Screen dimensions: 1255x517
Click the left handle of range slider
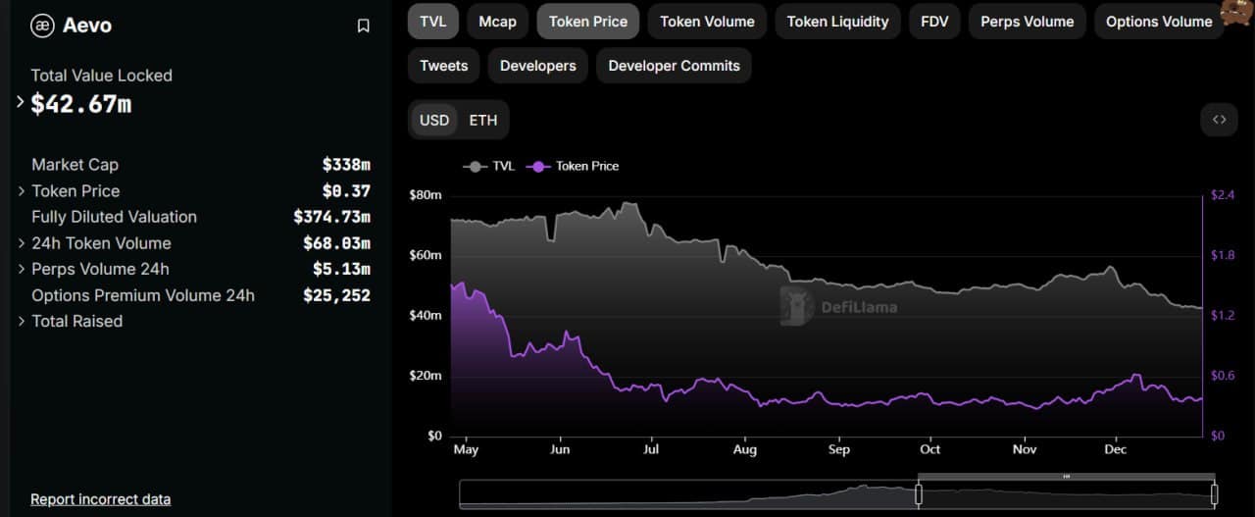point(919,494)
